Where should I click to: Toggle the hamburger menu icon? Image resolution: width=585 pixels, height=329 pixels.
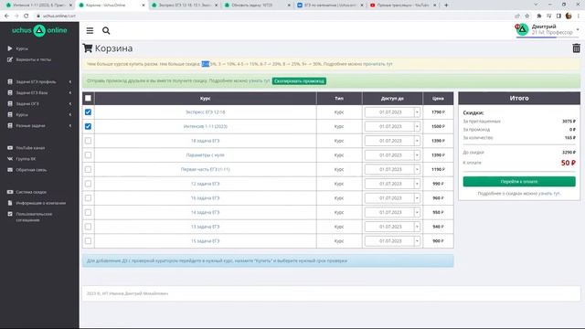click(x=90, y=30)
